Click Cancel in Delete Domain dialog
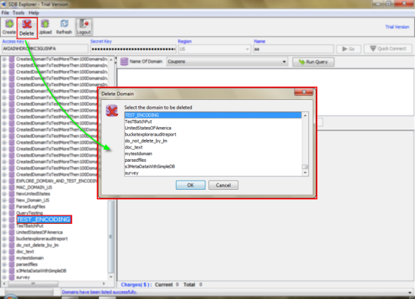Screen dimensions: 415x299 coord(223,185)
